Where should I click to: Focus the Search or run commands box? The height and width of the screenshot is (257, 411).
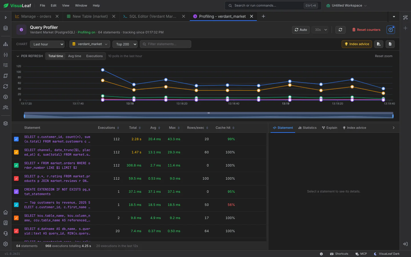(x=273, y=5)
